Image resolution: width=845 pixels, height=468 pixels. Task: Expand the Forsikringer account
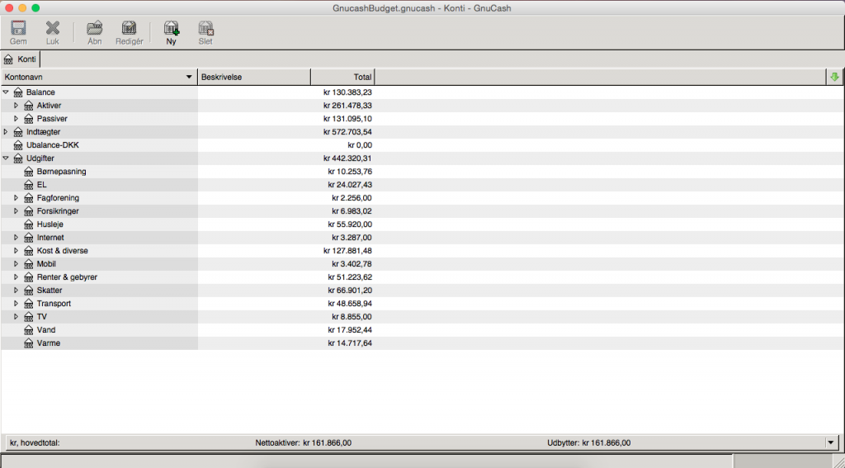(x=17, y=211)
